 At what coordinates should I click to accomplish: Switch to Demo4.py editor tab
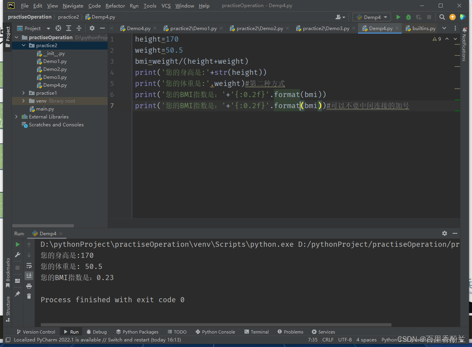139,28
